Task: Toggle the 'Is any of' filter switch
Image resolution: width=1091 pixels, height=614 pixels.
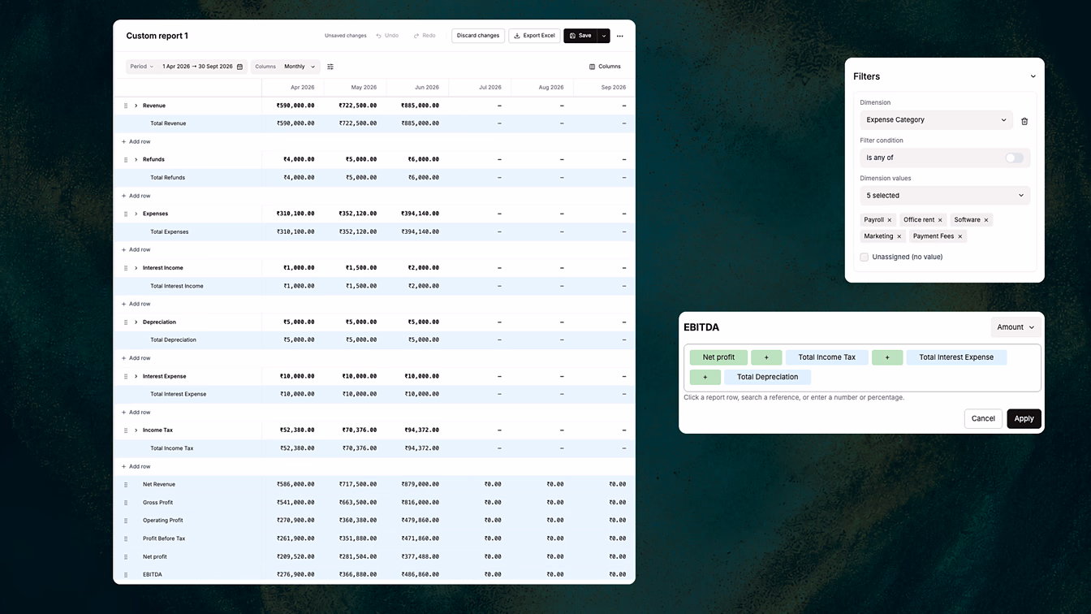Action: pos(1014,158)
